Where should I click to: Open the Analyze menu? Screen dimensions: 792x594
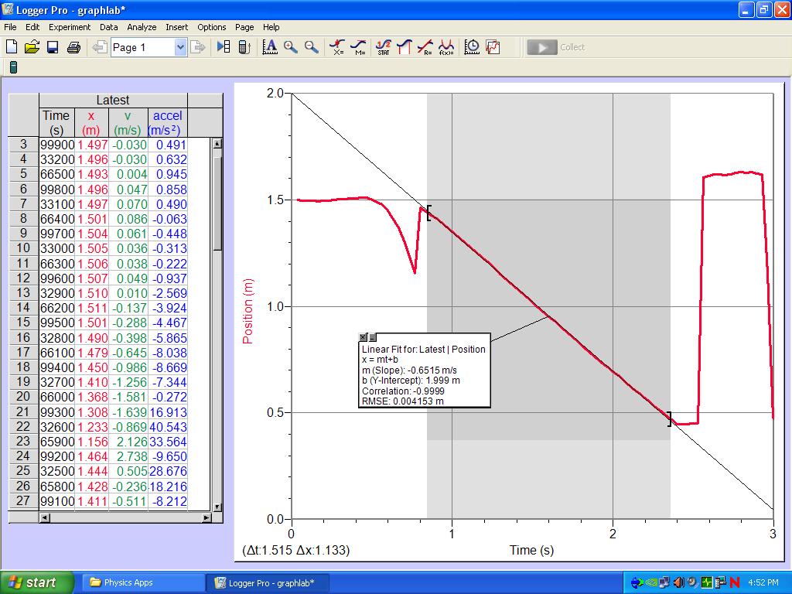coord(142,27)
